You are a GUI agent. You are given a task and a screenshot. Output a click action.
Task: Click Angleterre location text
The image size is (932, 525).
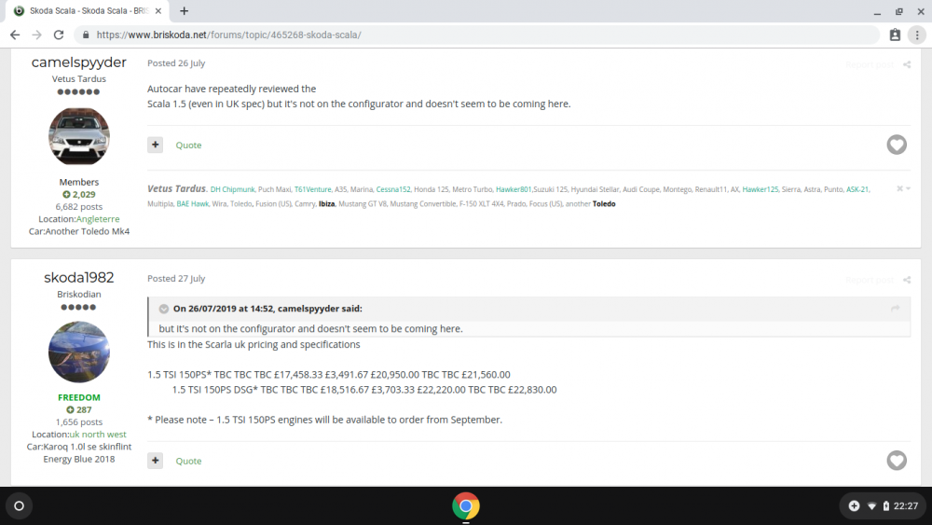click(98, 219)
